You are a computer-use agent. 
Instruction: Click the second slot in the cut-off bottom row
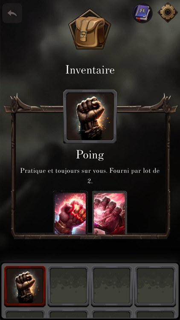point(68,314)
